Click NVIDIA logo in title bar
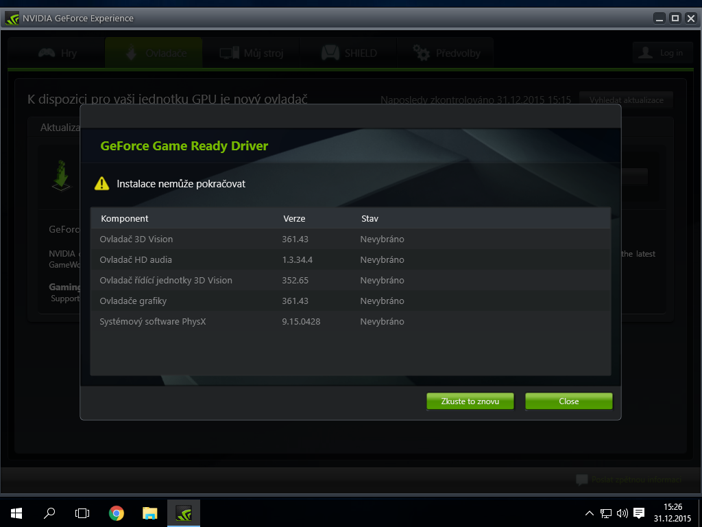The height and width of the screenshot is (527, 702). click(x=12, y=19)
